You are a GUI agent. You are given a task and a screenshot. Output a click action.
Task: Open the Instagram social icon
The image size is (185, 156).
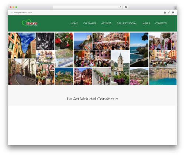(173, 13)
